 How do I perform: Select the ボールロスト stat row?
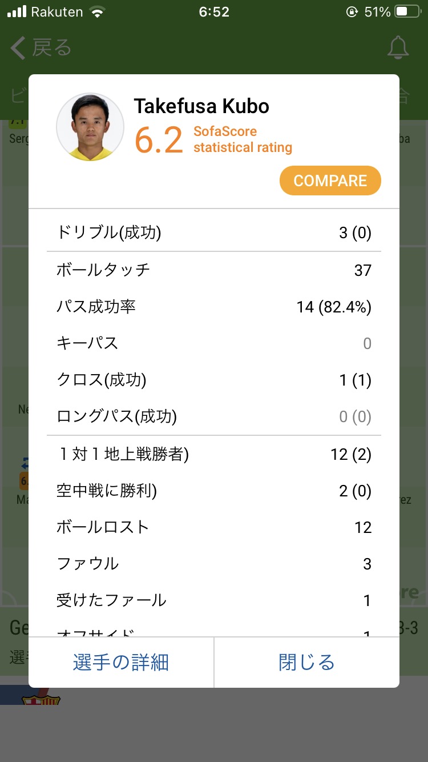214,527
